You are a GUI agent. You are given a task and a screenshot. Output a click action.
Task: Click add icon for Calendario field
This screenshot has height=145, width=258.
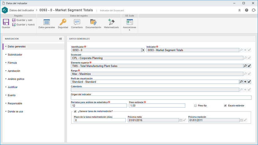point(245,90)
